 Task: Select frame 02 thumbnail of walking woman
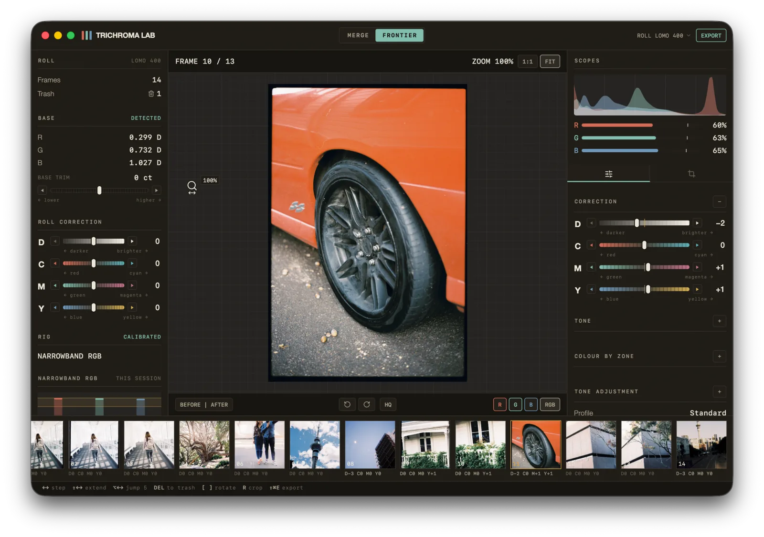94,445
